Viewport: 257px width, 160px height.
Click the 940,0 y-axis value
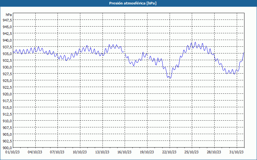(7, 40)
